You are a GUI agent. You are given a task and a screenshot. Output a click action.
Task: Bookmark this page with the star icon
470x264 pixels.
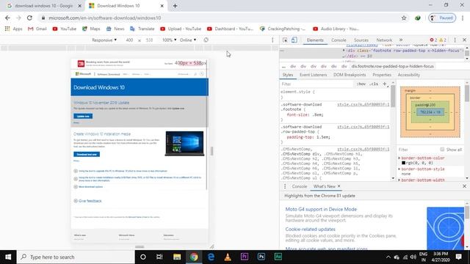click(404, 18)
